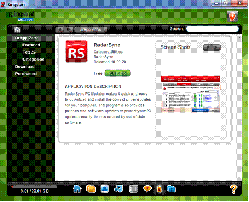Open the Home icon in bottom dock
The width and height of the screenshot is (249, 202).
77,189
